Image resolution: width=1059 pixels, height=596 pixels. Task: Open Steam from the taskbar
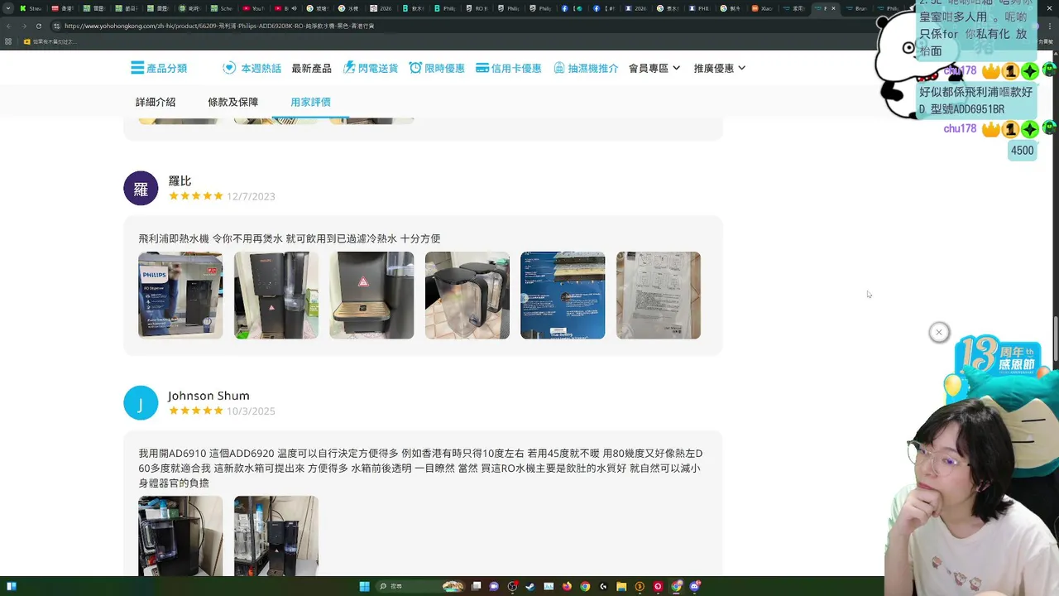coord(530,587)
